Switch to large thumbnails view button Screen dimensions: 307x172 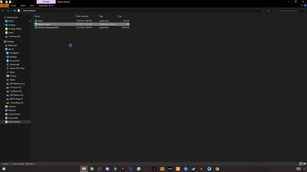(x=305, y=164)
